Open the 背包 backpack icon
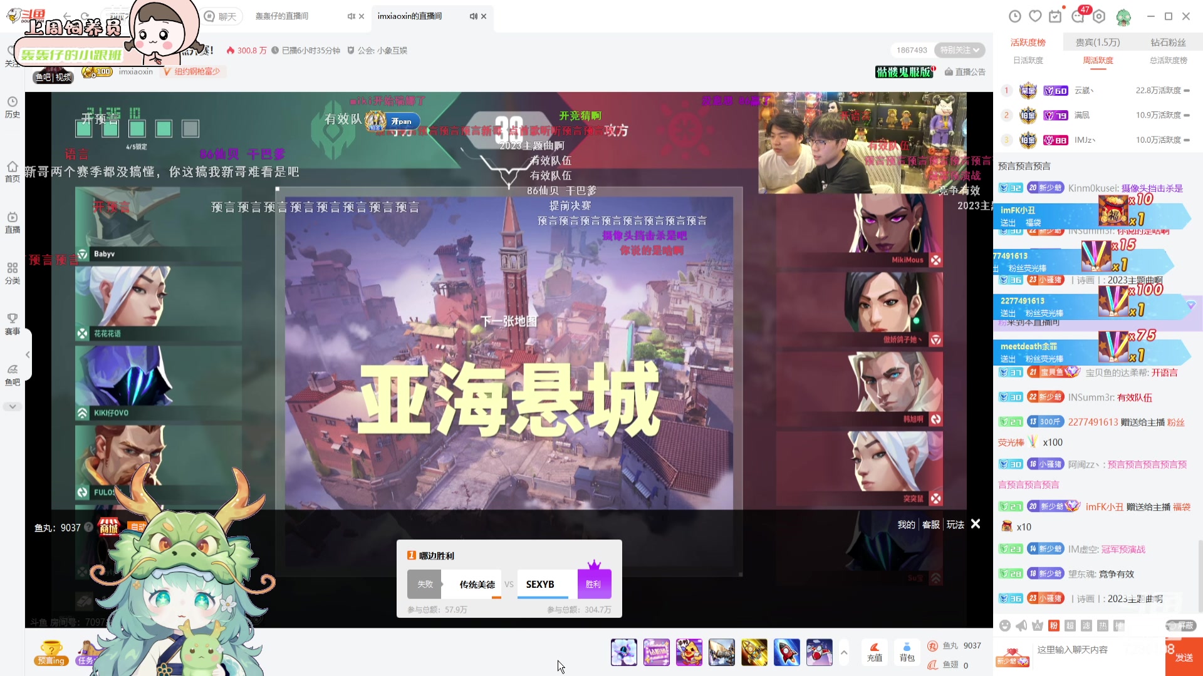This screenshot has width=1203, height=676. (907, 653)
